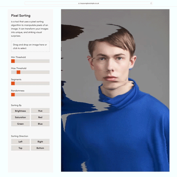
Task: Click the pixel-sorted portrait preview image
Action: 115,90
